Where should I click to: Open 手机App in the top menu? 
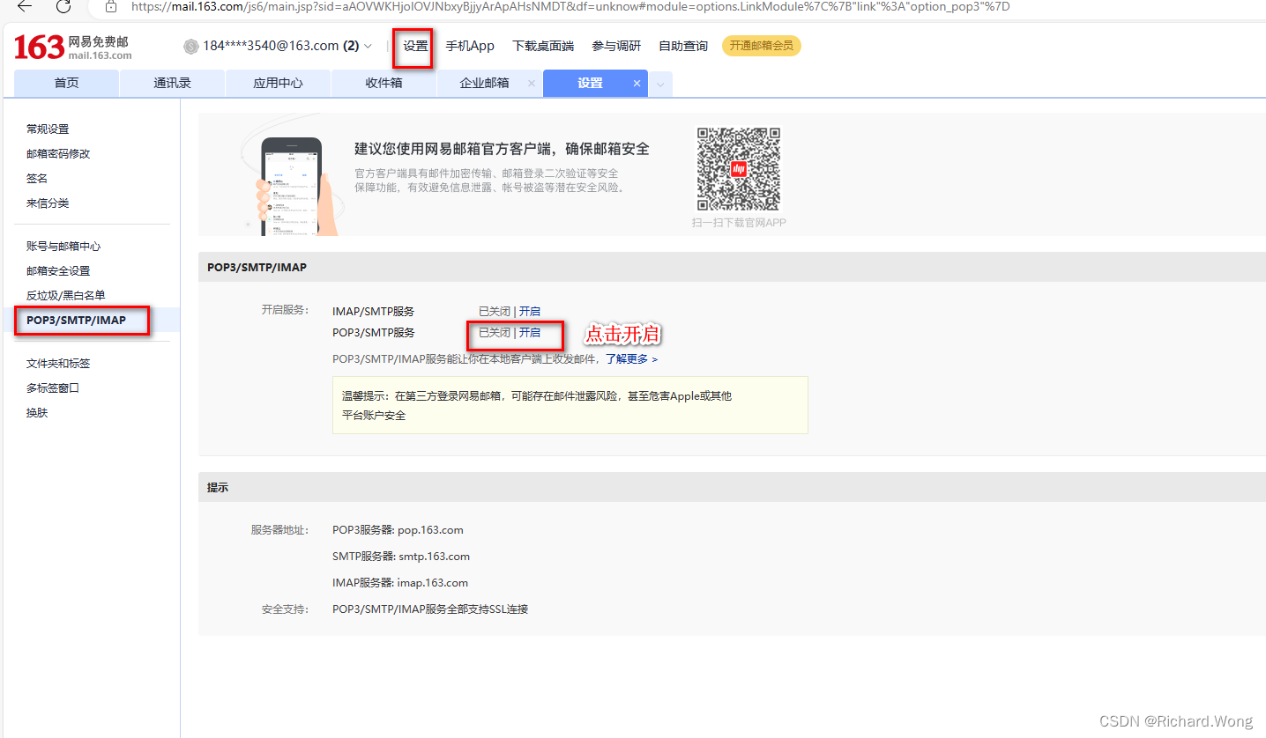coord(470,46)
